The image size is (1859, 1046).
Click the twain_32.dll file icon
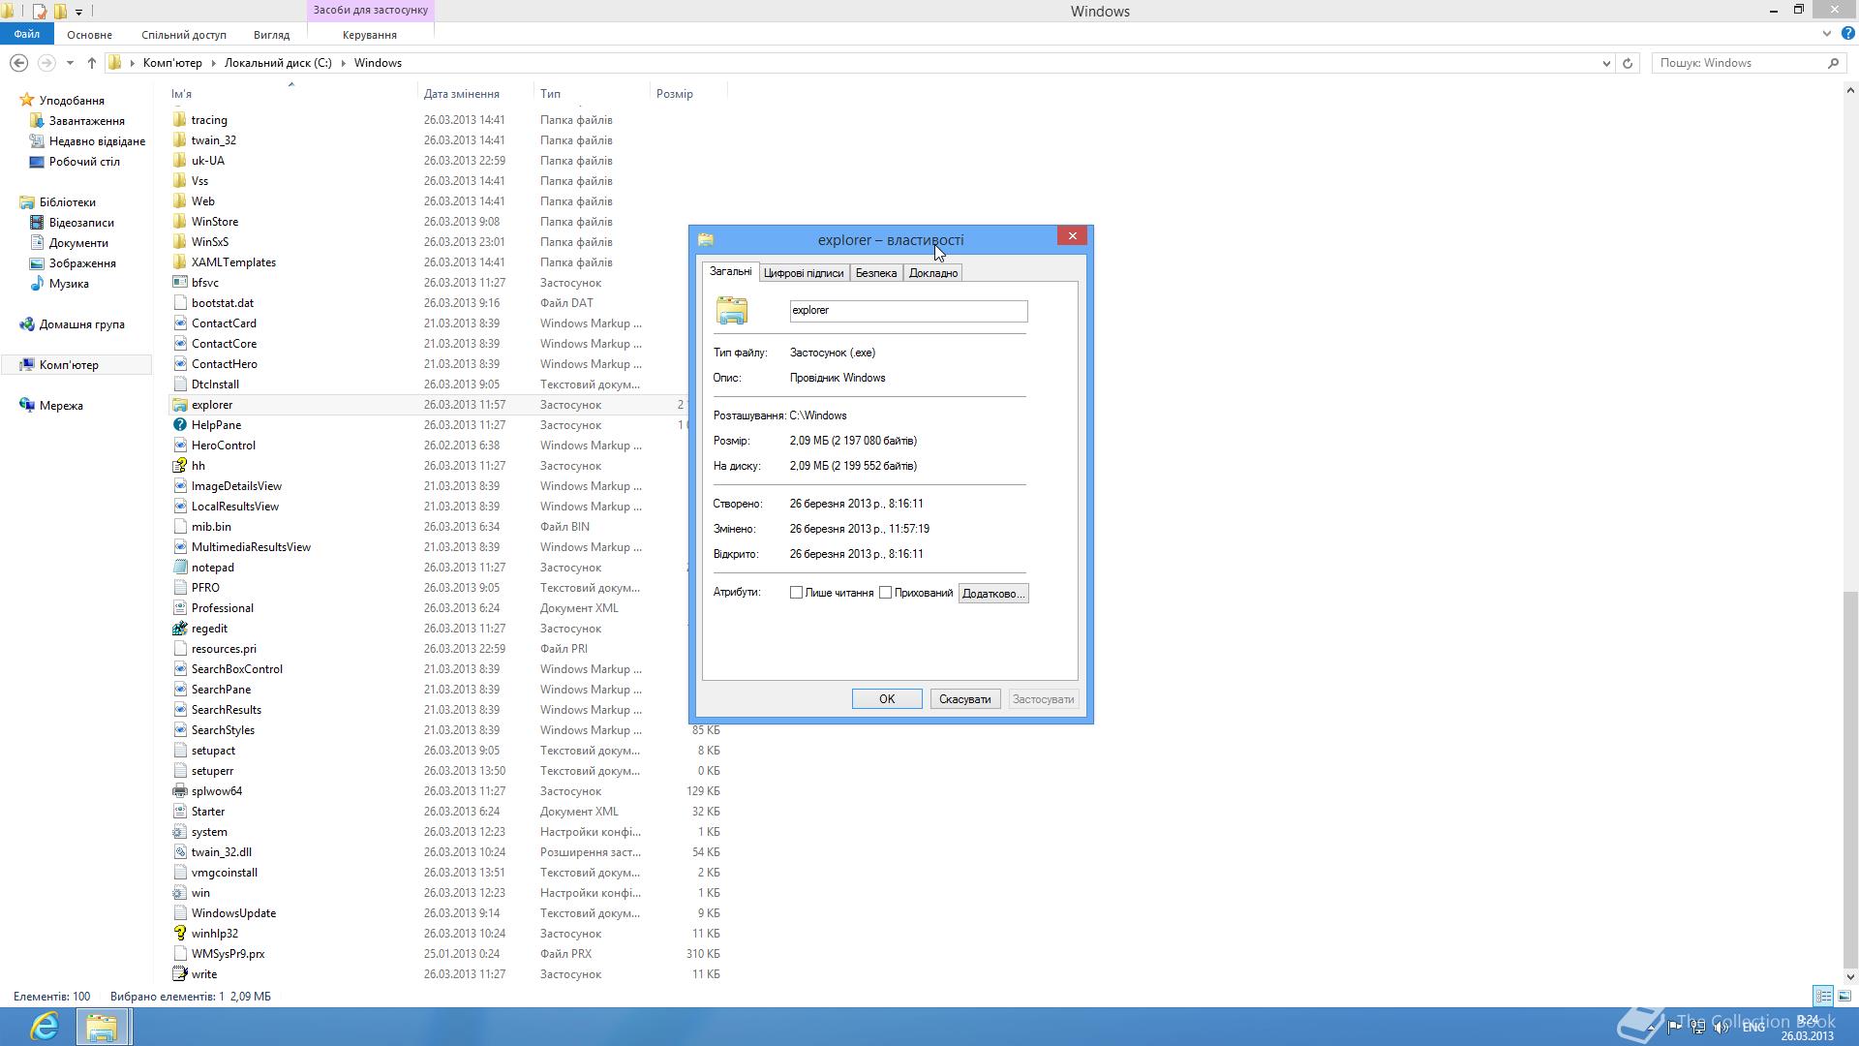[x=179, y=852]
